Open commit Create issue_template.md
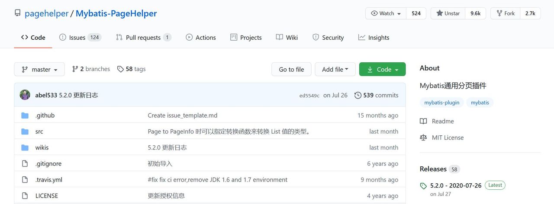 click(183, 115)
